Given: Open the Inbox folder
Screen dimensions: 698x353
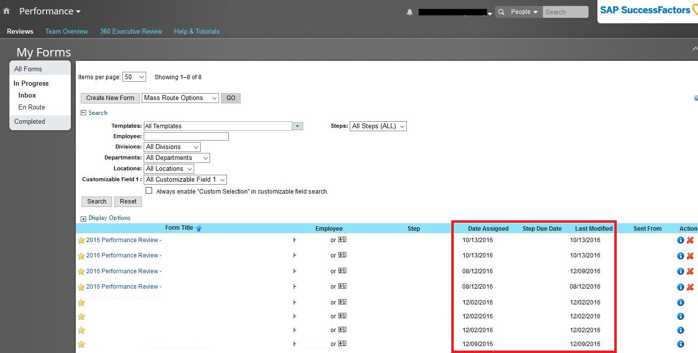Looking at the screenshot, I should tap(27, 95).
